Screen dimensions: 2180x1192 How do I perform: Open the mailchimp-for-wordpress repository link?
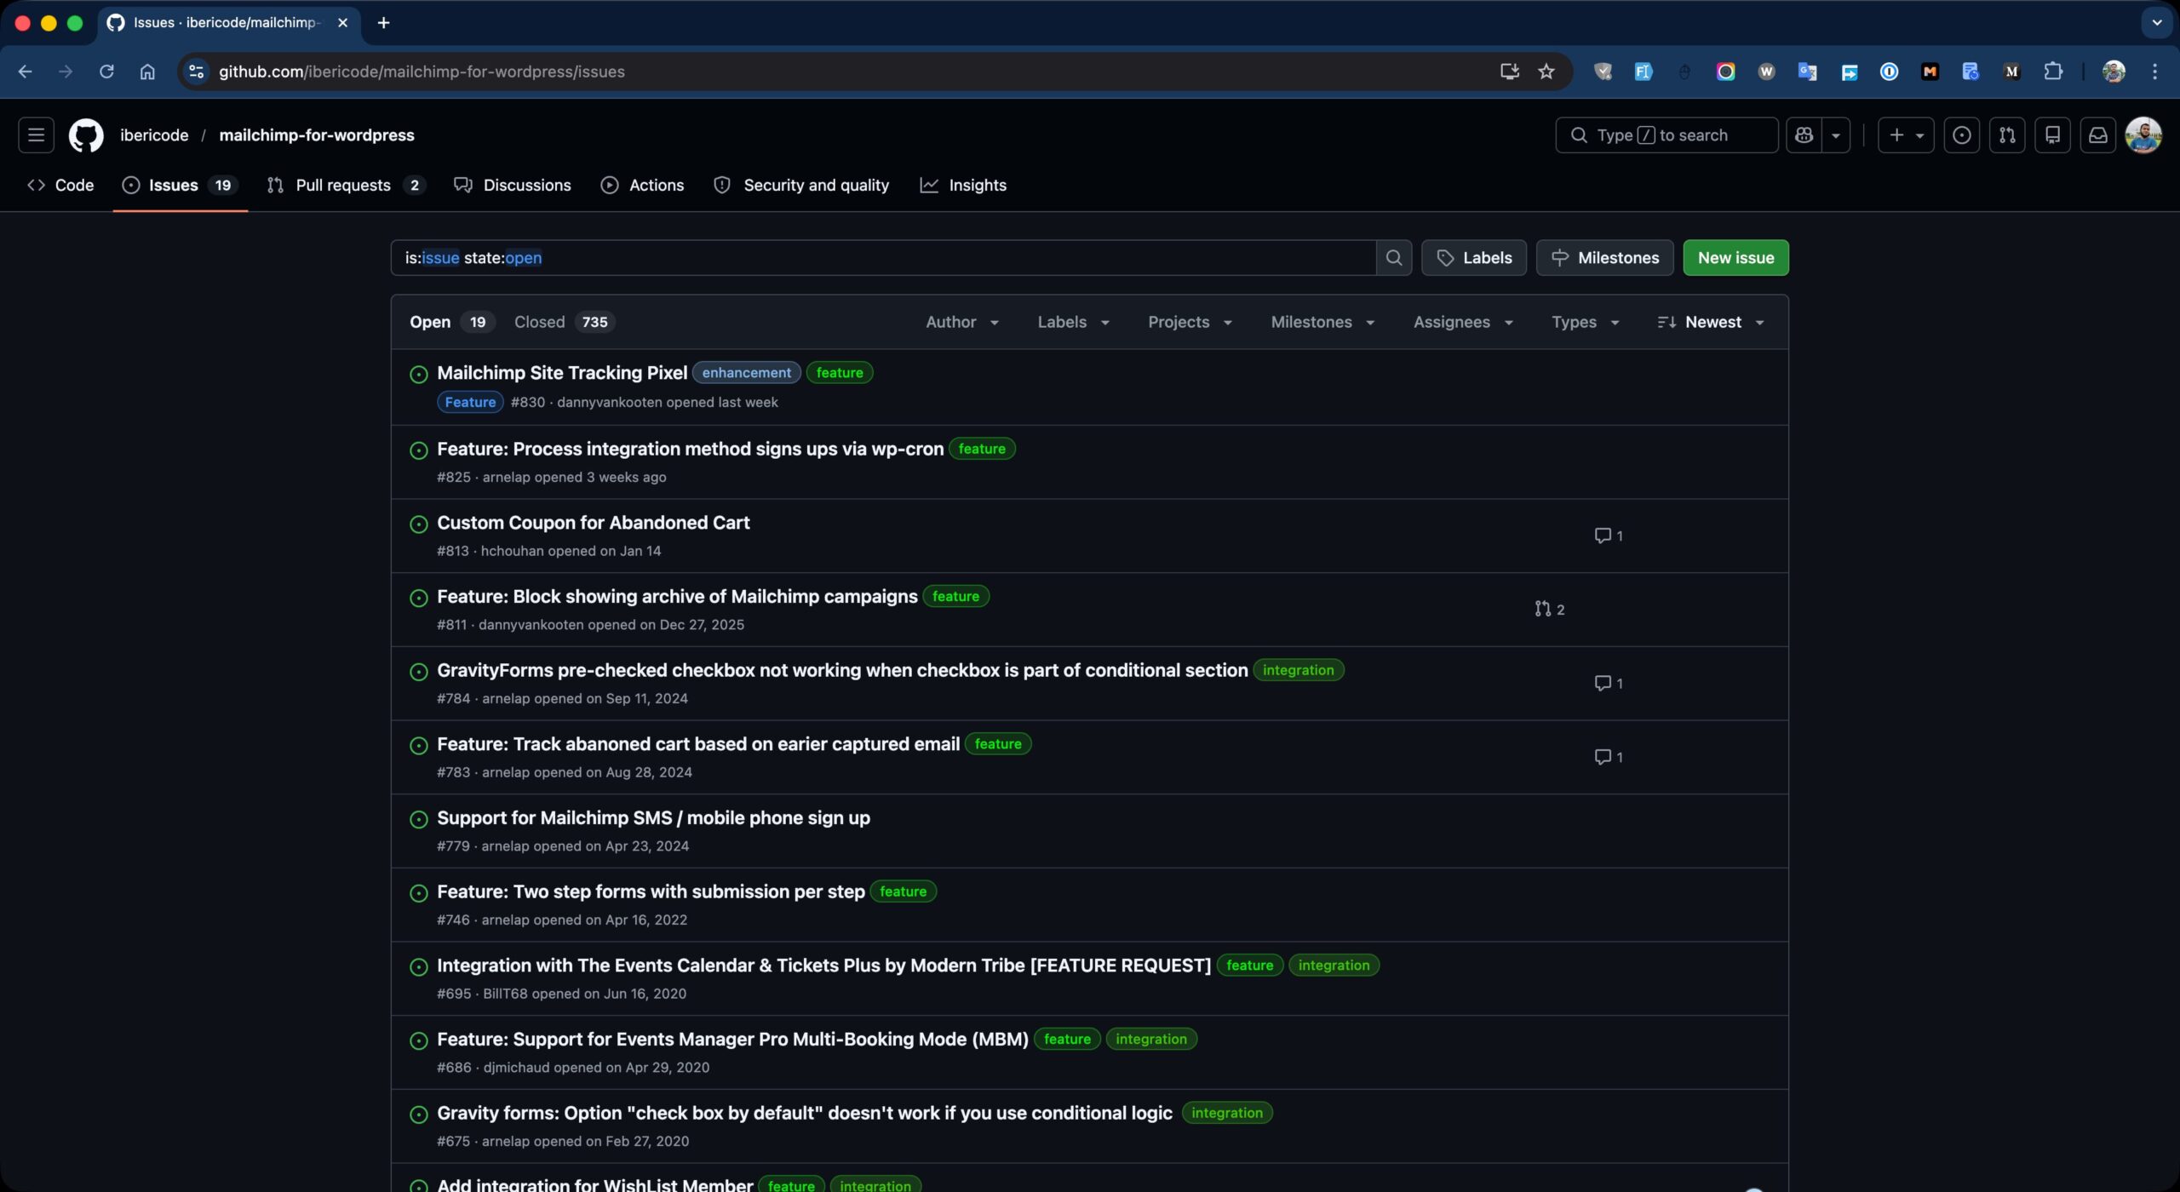coord(317,135)
